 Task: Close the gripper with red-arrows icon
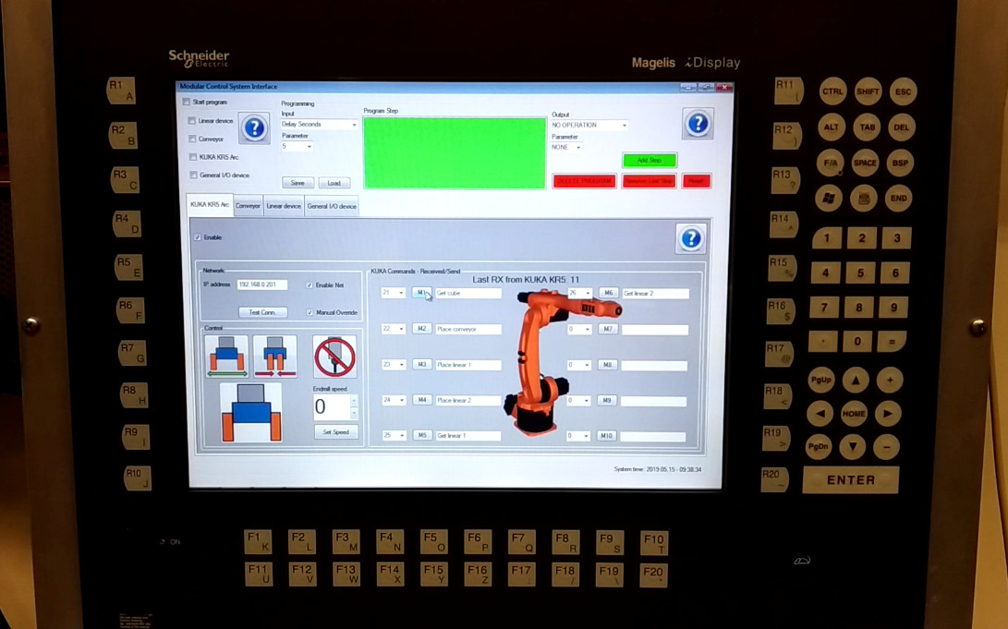pyautogui.click(x=274, y=356)
